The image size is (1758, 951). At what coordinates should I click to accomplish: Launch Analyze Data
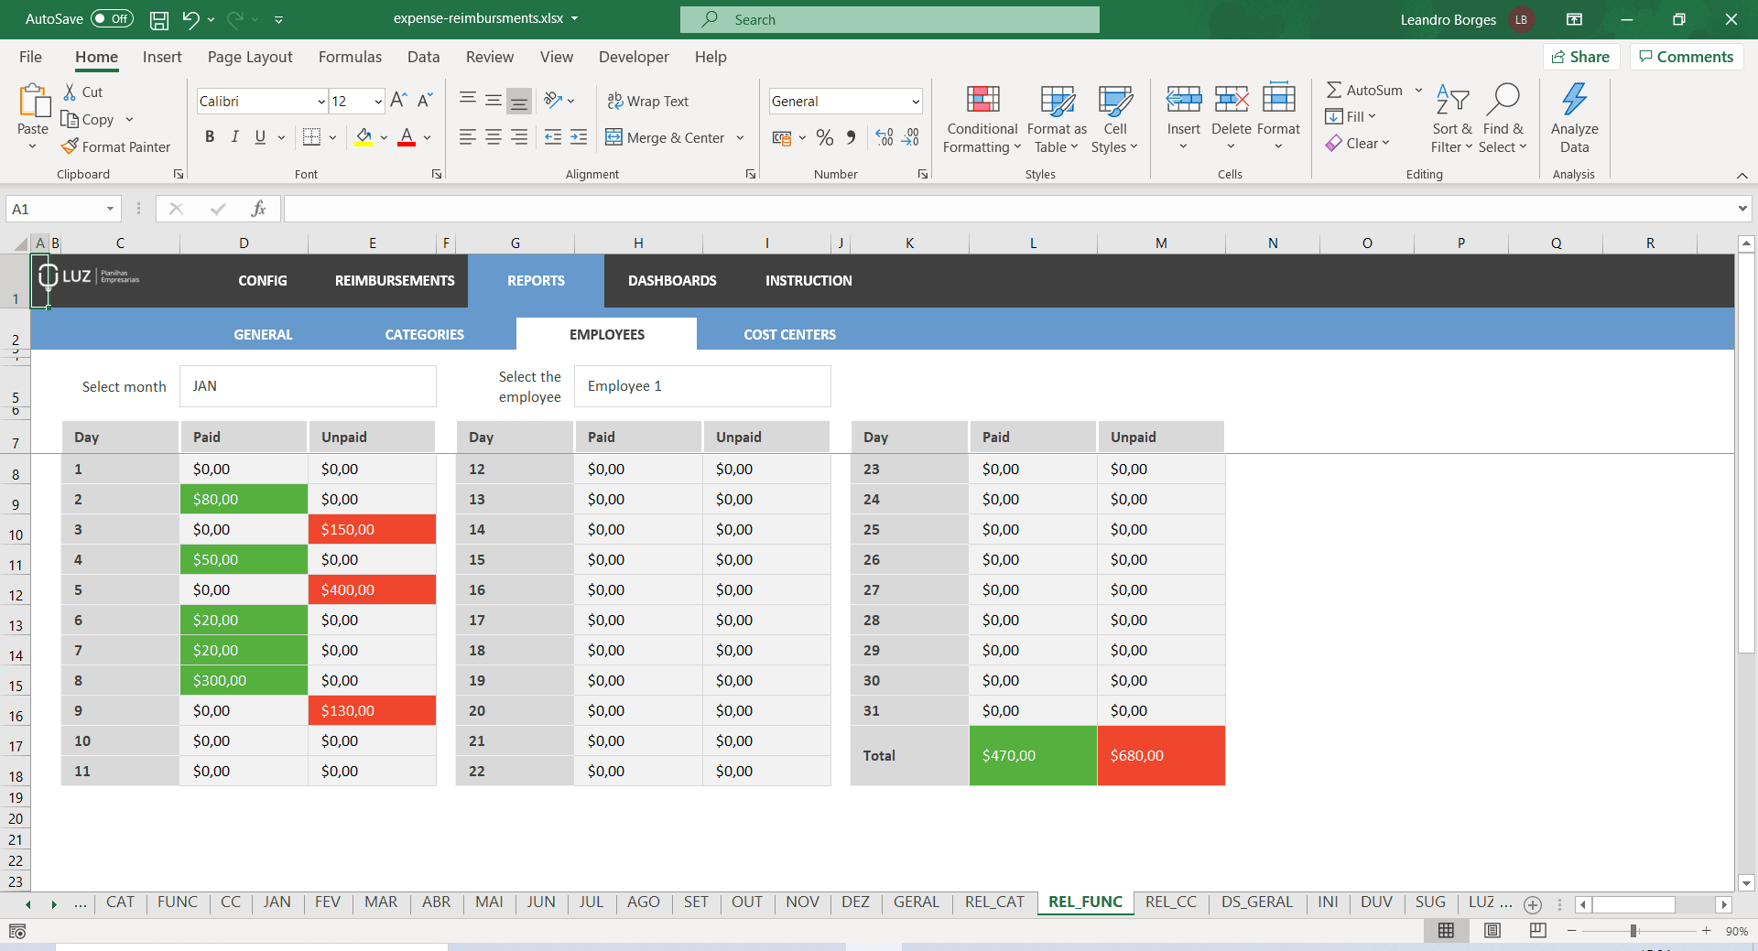[x=1574, y=118]
